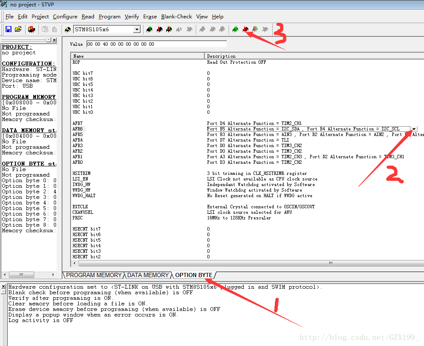Select the EXTCLK option row
Viewport: 424px width, 346px height.
point(80,207)
